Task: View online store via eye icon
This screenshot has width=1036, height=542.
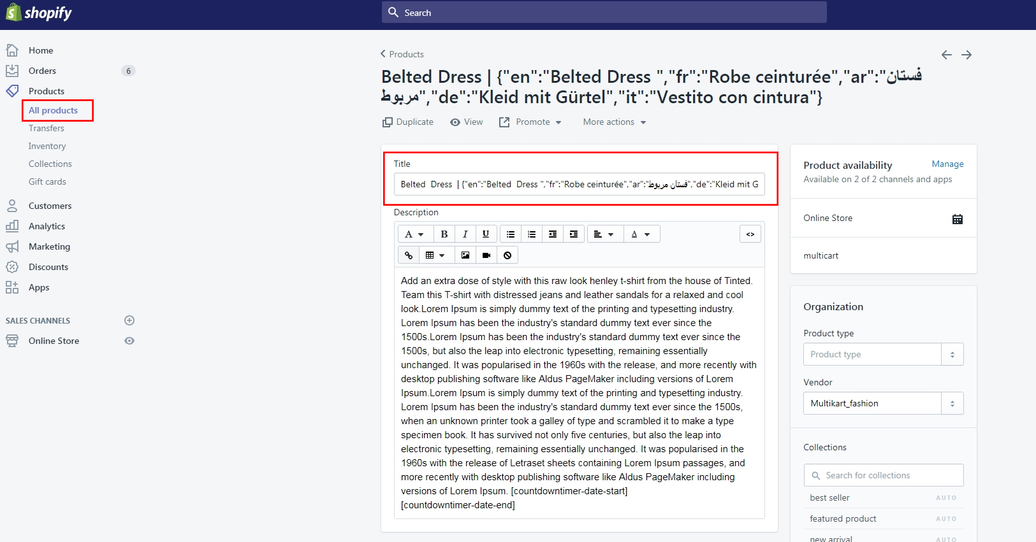Action: [129, 341]
